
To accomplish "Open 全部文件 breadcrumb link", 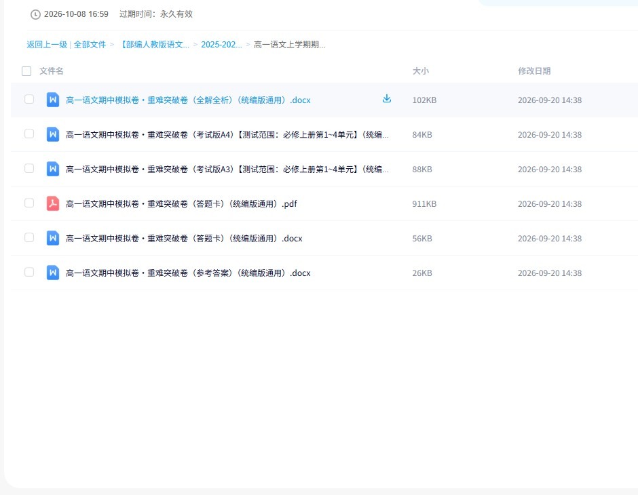I will point(90,45).
